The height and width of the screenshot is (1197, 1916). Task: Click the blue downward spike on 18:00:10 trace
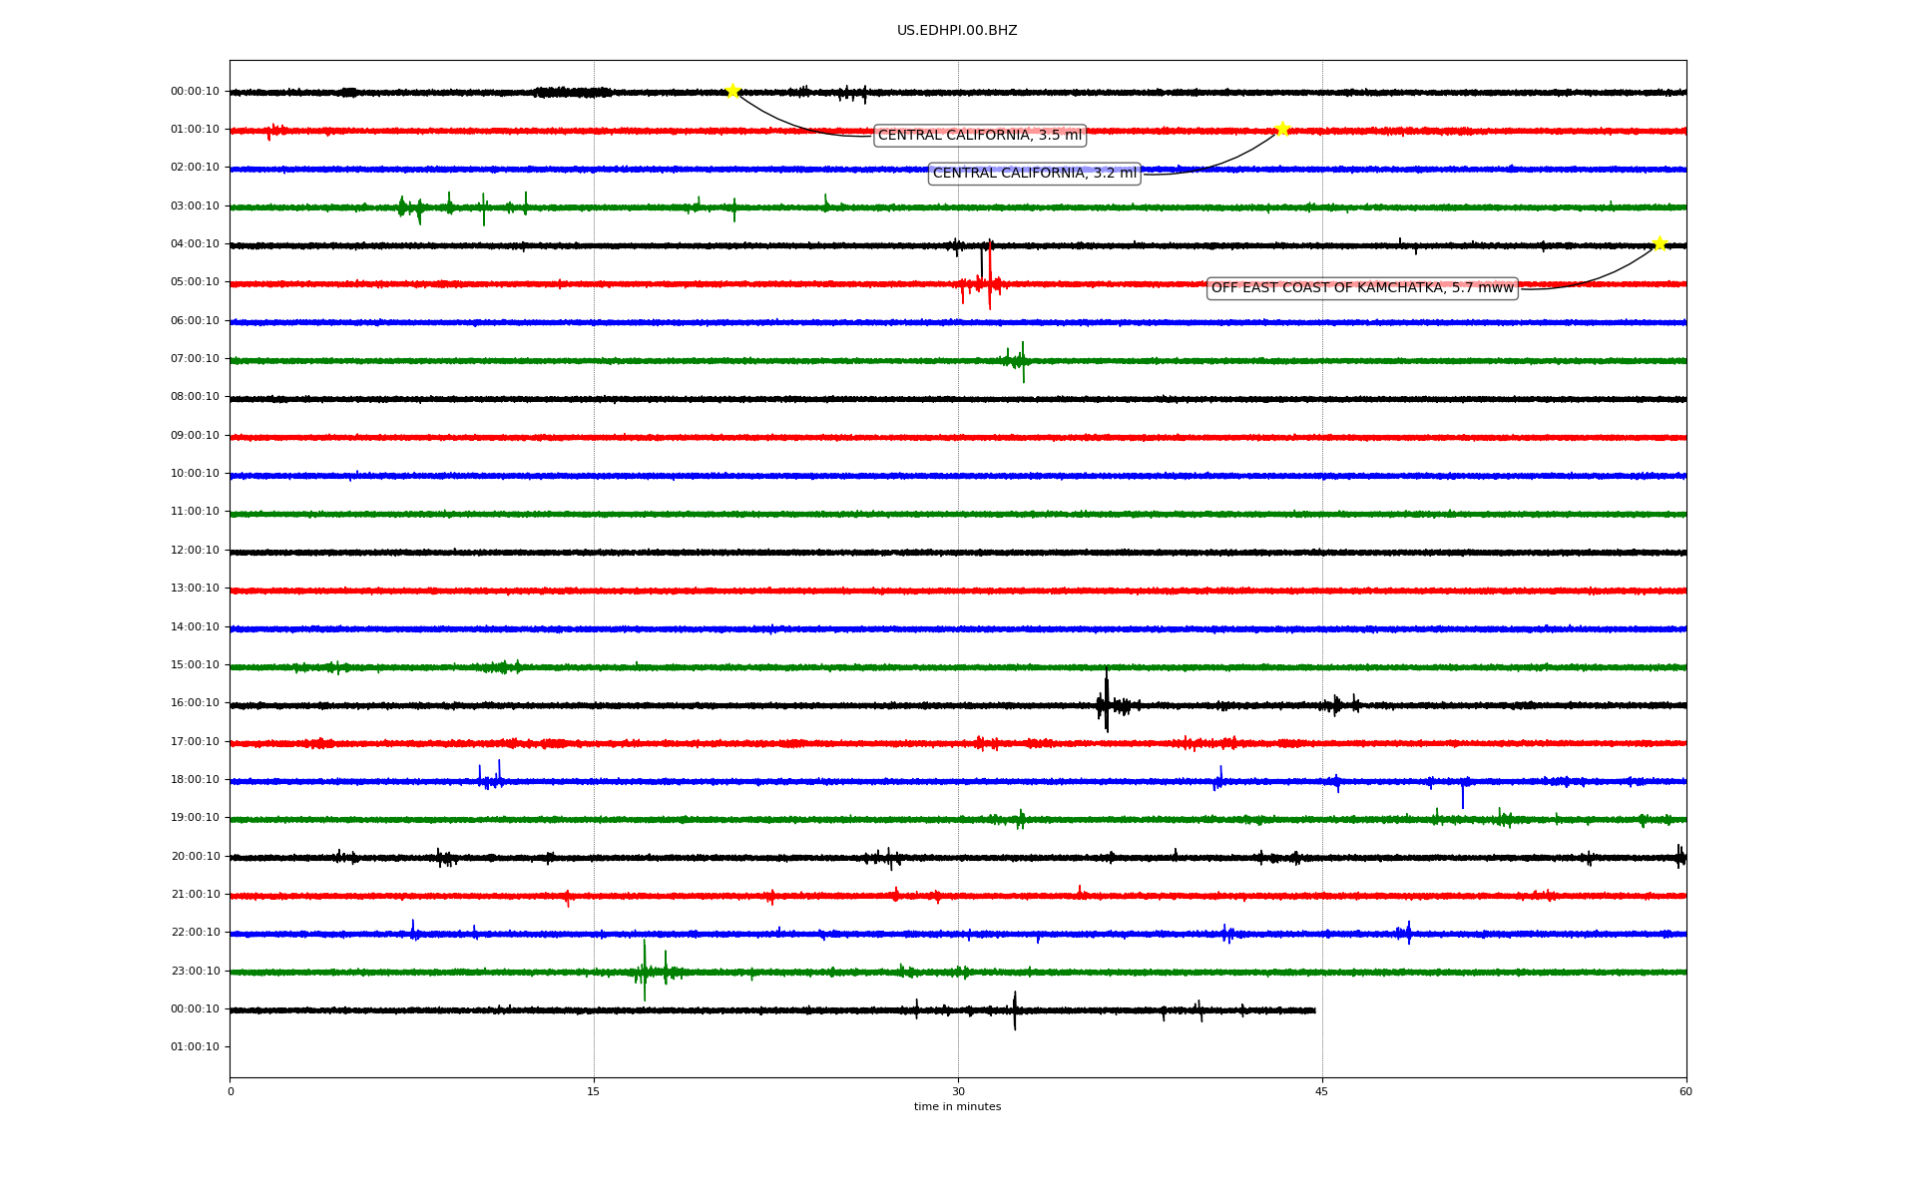1463,794
